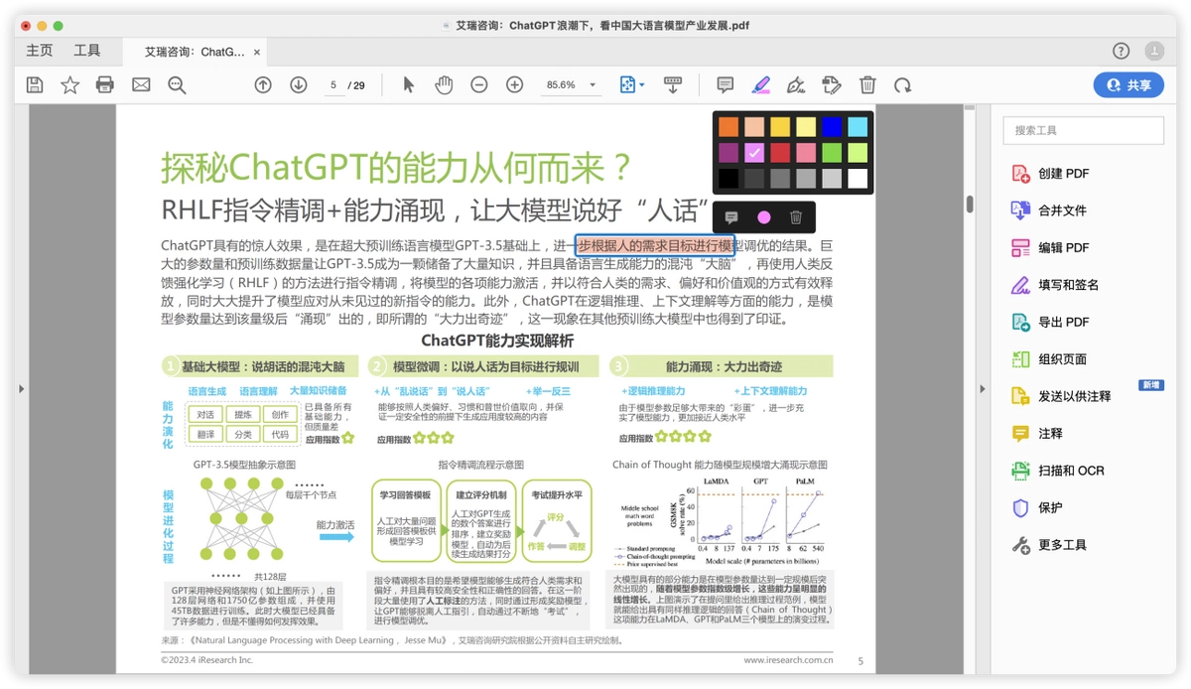Bookmark the file with the star icon
1191x689 pixels.
[69, 85]
